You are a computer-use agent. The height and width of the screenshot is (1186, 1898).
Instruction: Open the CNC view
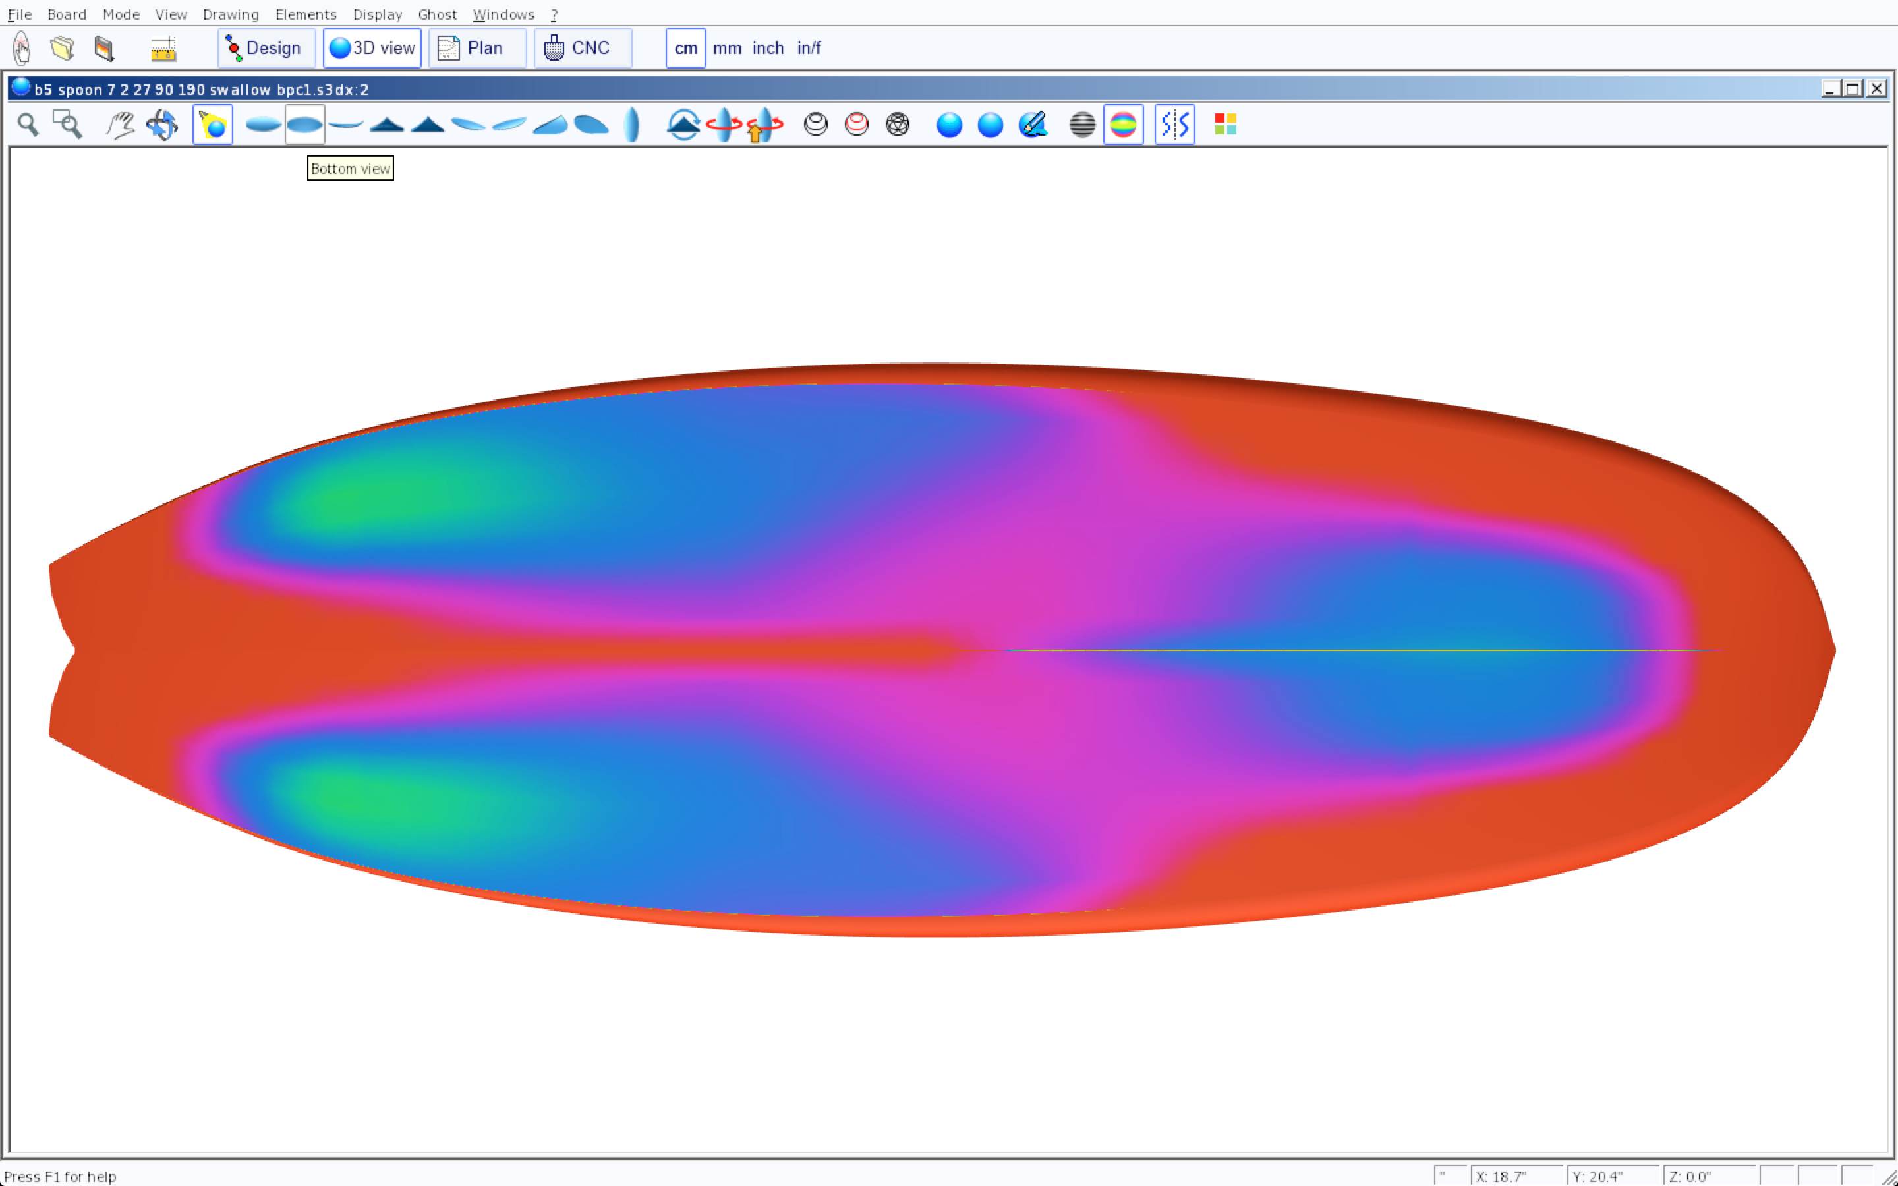[x=582, y=49]
